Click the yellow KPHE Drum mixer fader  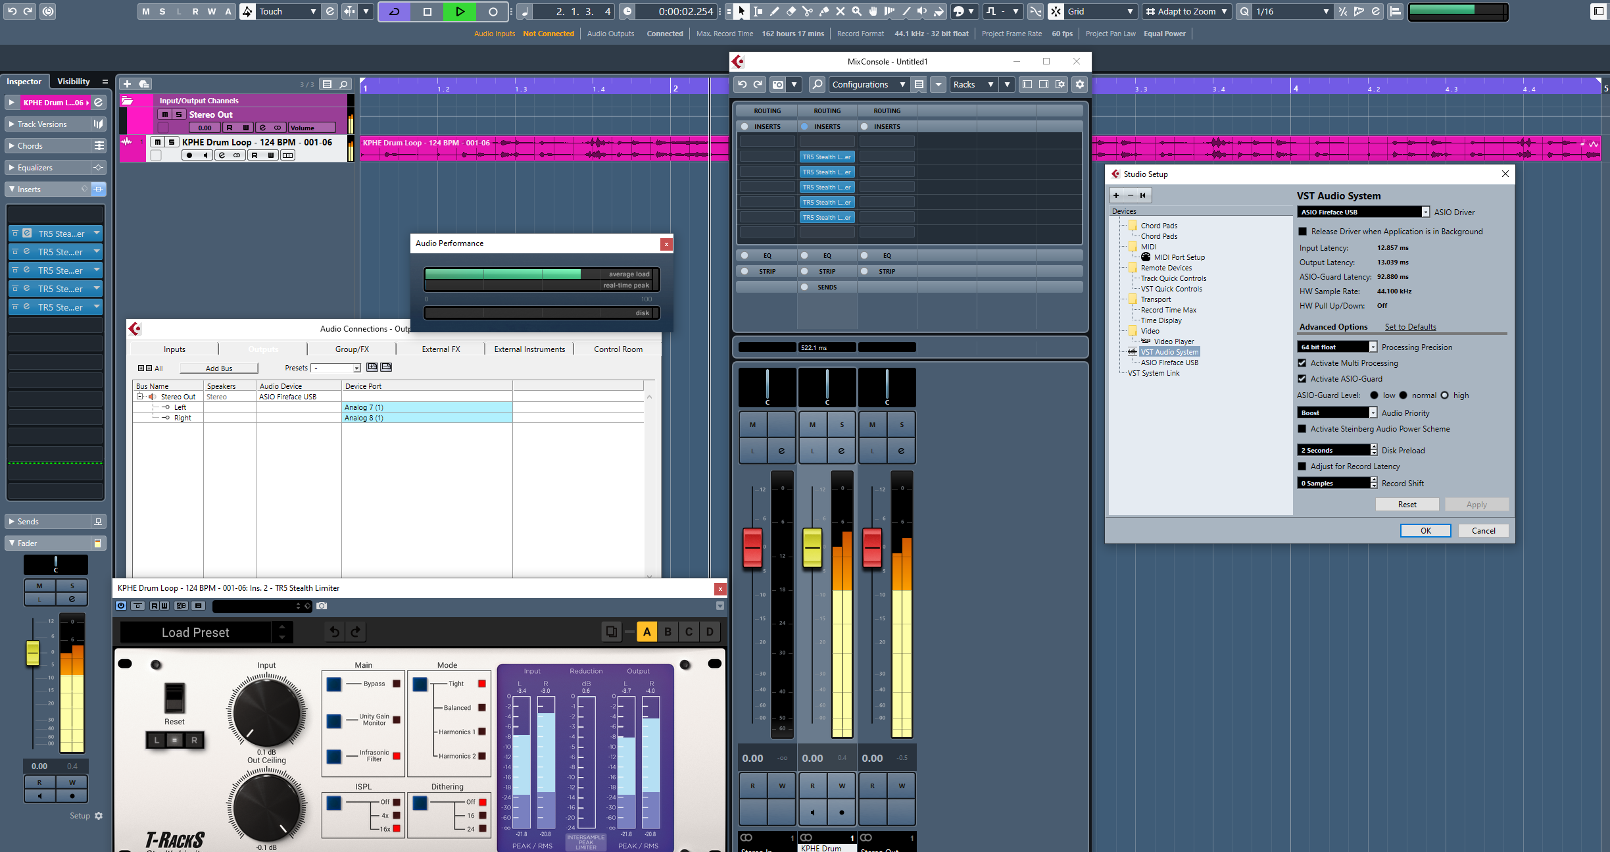point(812,546)
